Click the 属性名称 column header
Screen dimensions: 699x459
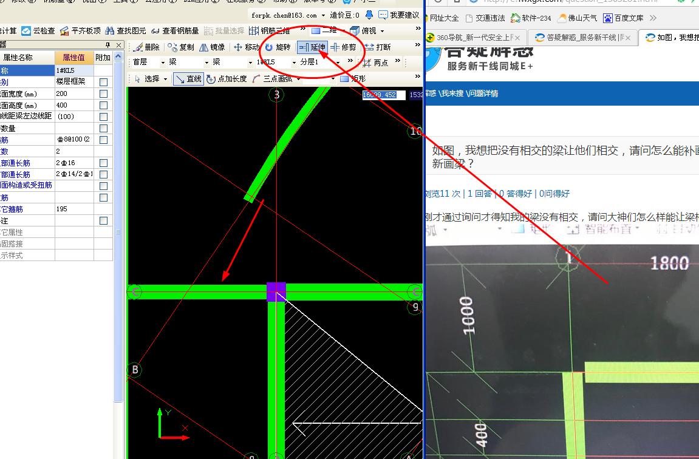click(x=27, y=57)
